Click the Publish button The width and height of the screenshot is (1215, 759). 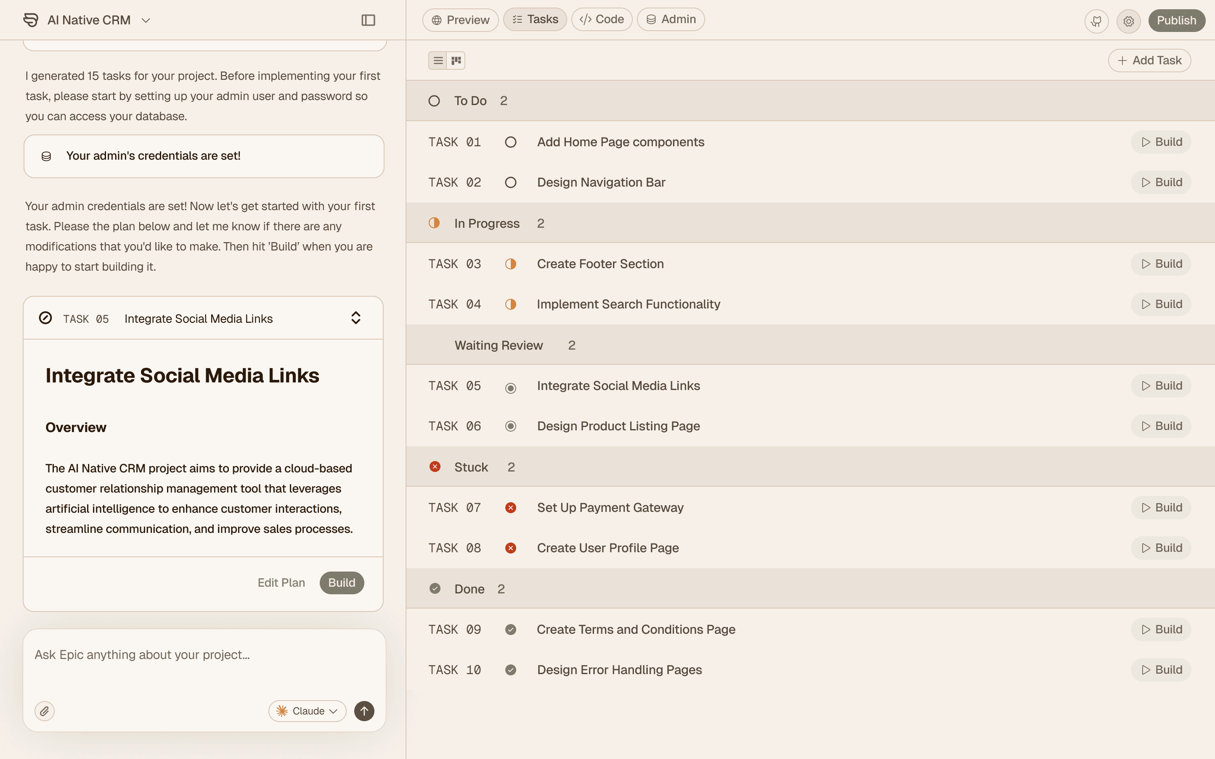coord(1176,21)
